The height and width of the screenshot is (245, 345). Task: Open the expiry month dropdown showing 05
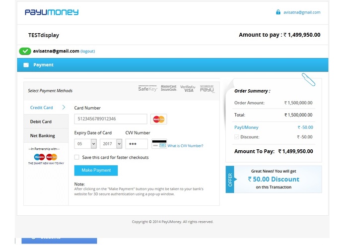click(x=85, y=144)
